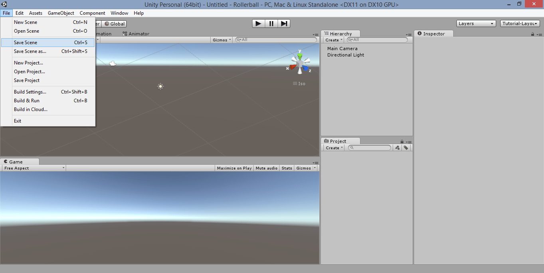Select the Hierarchy tab
The image size is (544, 273).
point(340,34)
